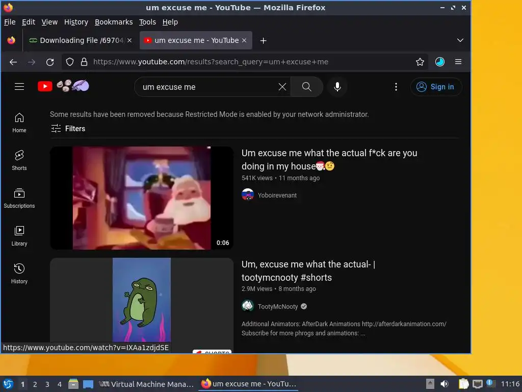Open the Firefox application hamburger menu
522x392 pixels.
(x=458, y=62)
